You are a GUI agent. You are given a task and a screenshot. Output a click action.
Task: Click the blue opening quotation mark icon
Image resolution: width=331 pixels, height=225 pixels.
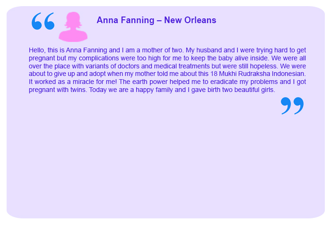(43, 21)
